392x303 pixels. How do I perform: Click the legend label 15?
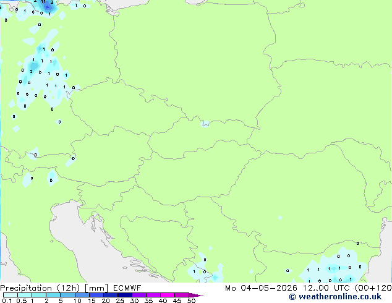(x=92, y=301)
